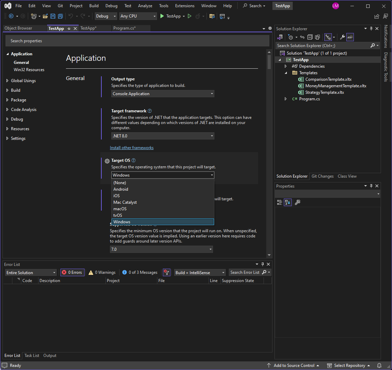Image resolution: width=392 pixels, height=370 pixels.
Task: Open the Target framework .NET 8.0 dropdown
Action: click(163, 136)
